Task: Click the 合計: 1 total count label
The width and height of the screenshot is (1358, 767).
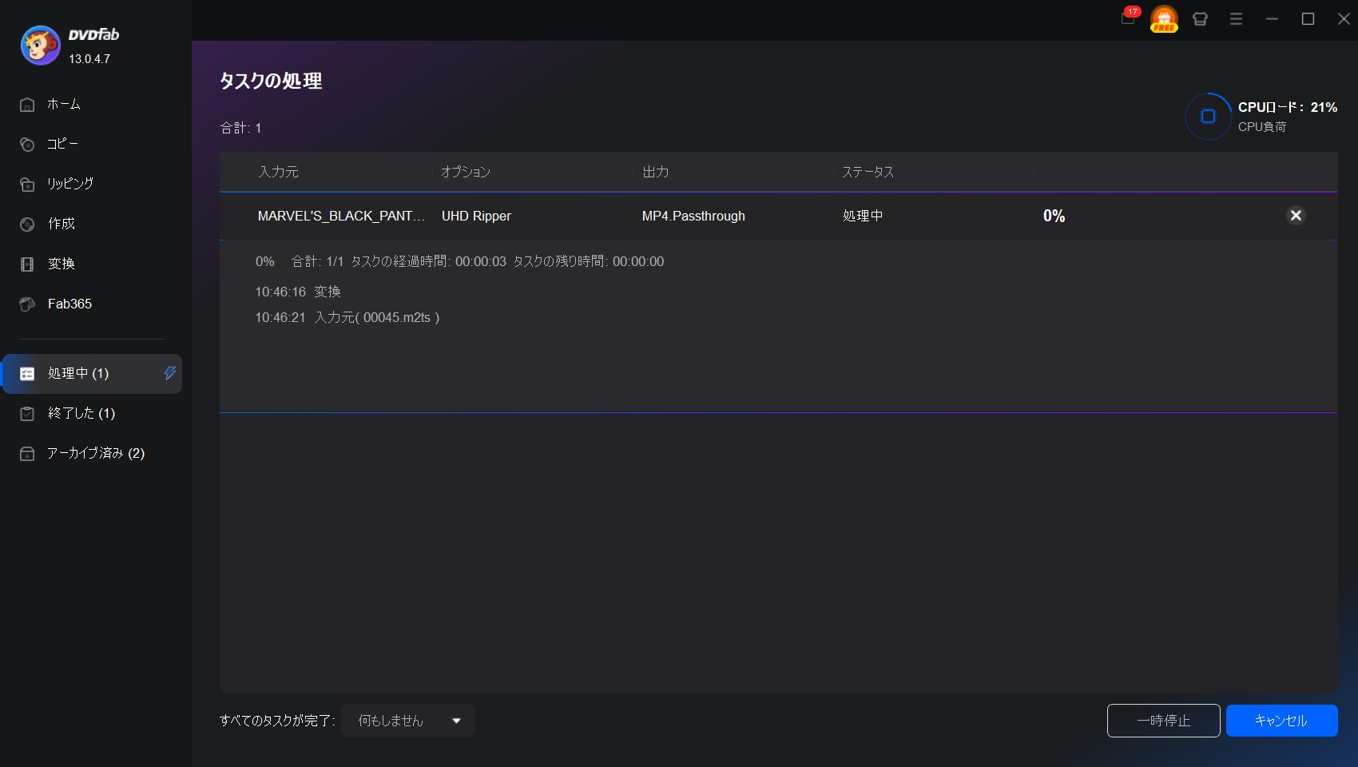Action: pos(240,128)
